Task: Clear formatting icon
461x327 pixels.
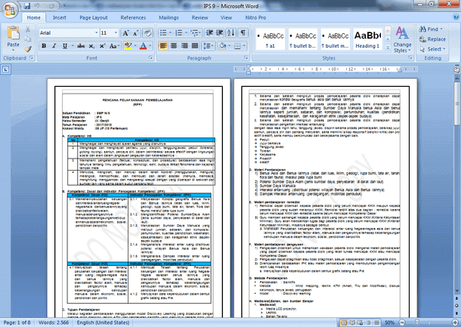Action: click(147, 33)
